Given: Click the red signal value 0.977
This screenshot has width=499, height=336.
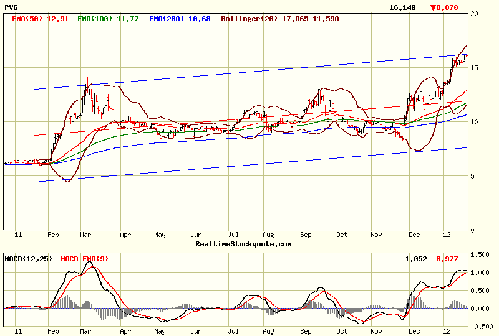Looking at the screenshot, I should tap(447, 258).
